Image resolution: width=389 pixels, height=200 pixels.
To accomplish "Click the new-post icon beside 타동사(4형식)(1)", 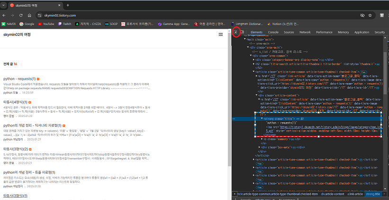I will pos(29,102).
